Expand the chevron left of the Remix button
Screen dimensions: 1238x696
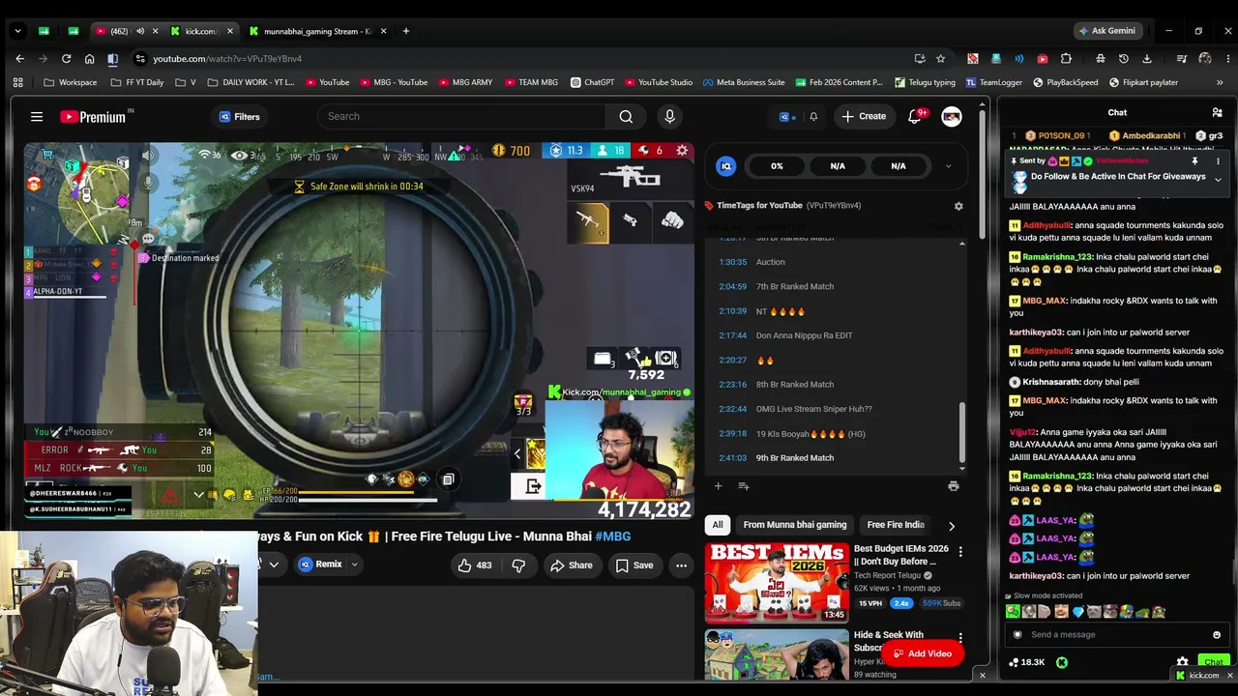274,565
